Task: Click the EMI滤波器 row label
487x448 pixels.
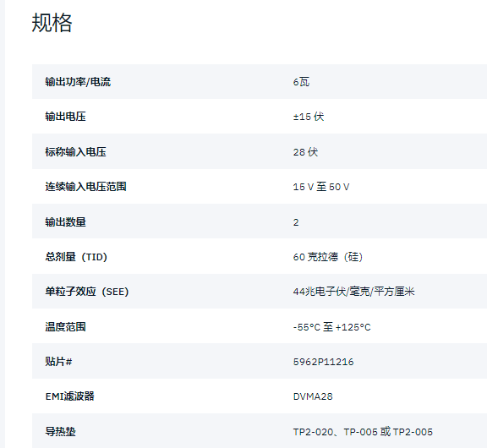Action: click(70, 396)
